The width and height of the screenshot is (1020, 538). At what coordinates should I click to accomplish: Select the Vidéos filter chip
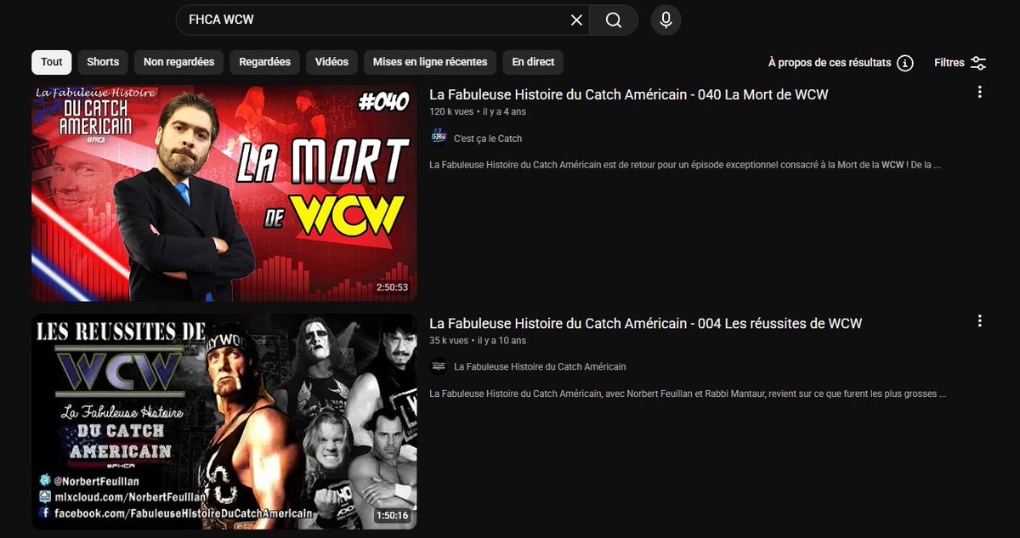pyautogui.click(x=331, y=62)
